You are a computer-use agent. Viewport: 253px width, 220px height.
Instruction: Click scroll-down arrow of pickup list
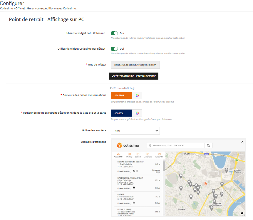pos(164,215)
